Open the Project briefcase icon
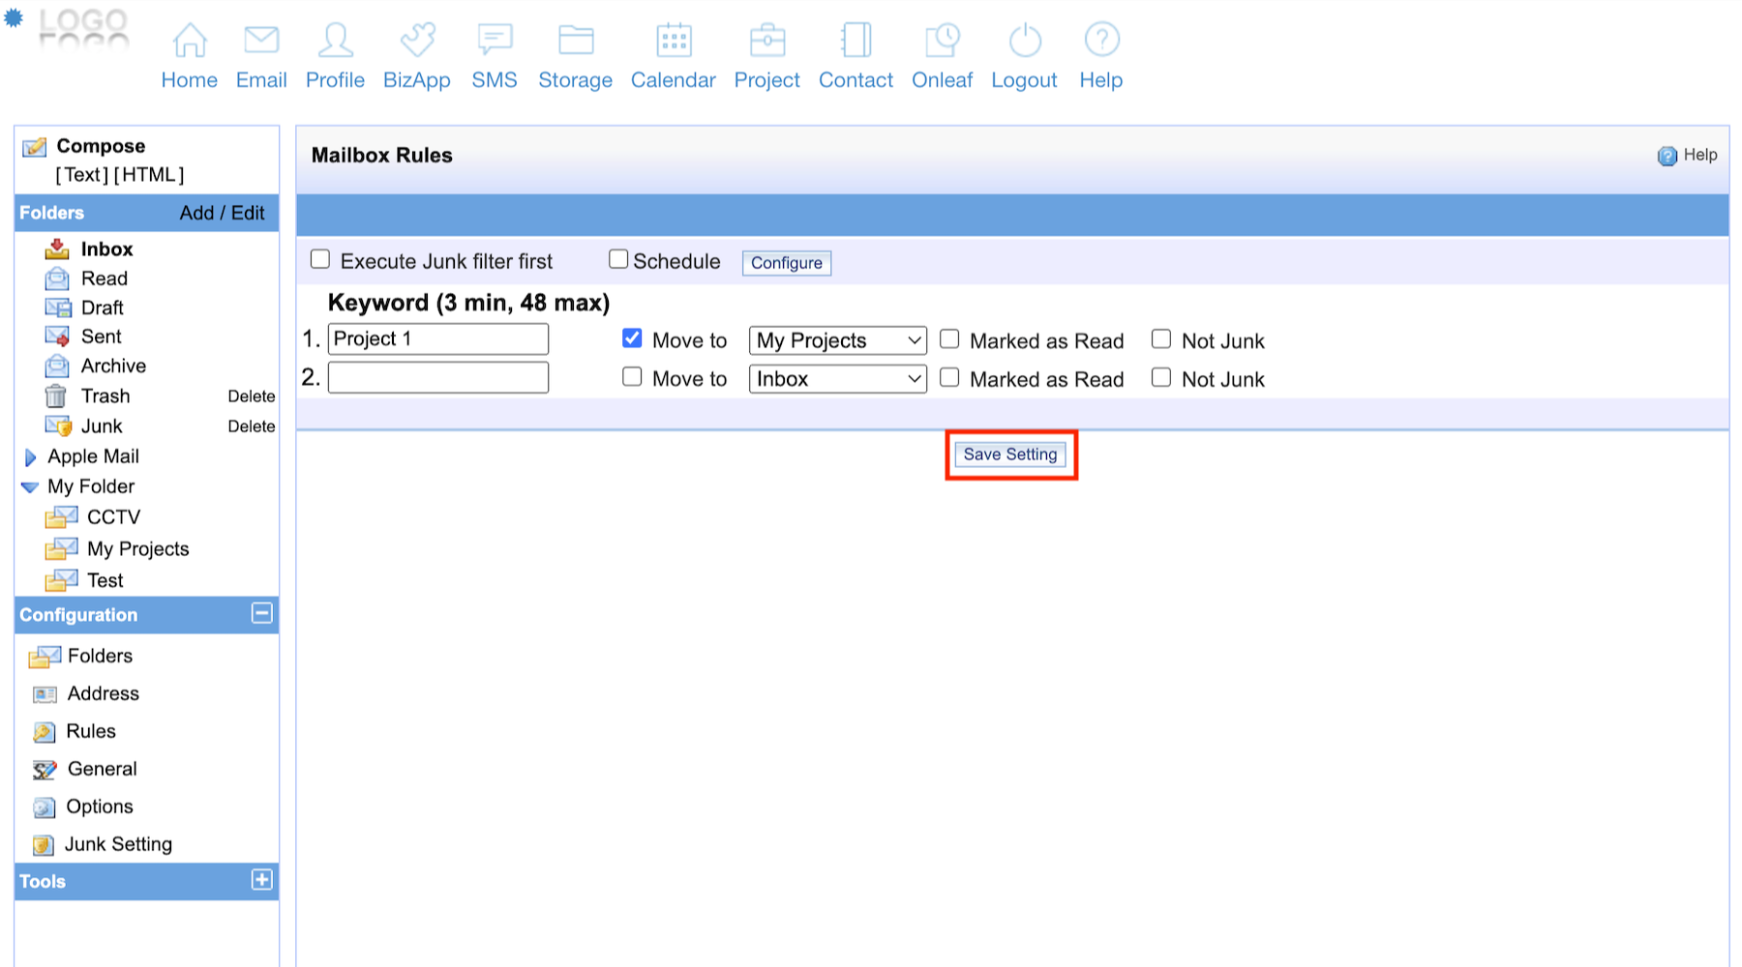1742x967 pixels. click(x=767, y=41)
